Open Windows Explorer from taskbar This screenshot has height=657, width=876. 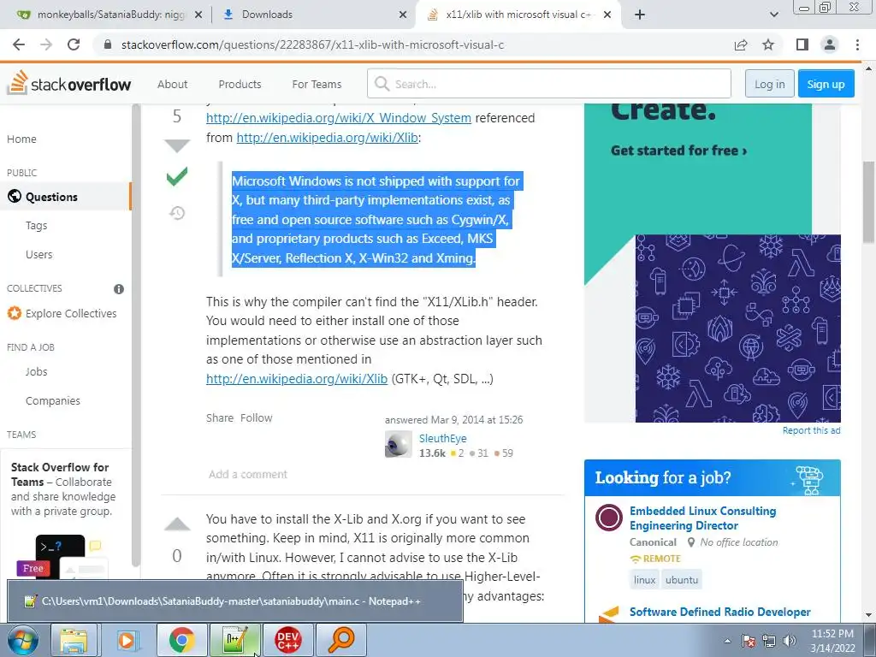point(74,640)
